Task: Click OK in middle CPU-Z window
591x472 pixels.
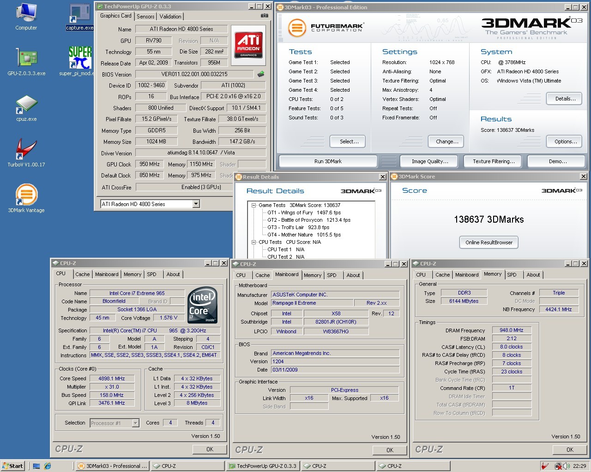Action: pyautogui.click(x=390, y=450)
